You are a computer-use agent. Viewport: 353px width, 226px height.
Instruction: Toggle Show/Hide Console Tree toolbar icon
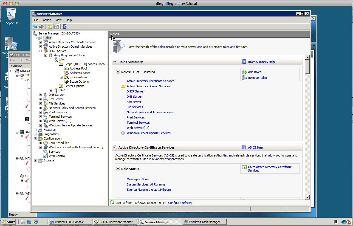(x=56, y=27)
